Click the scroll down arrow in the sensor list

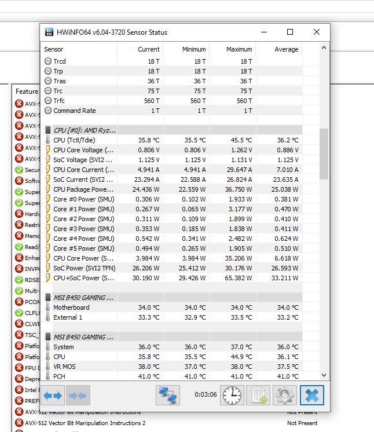click(x=324, y=375)
